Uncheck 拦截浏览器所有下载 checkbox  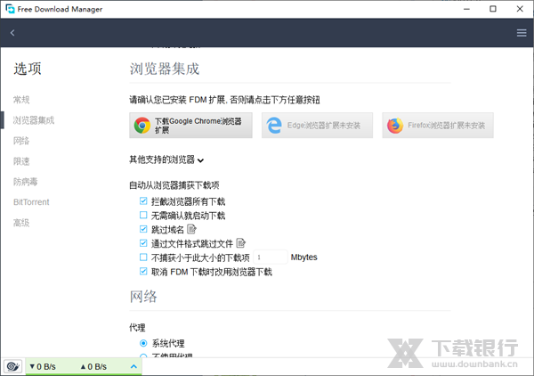[143, 201]
